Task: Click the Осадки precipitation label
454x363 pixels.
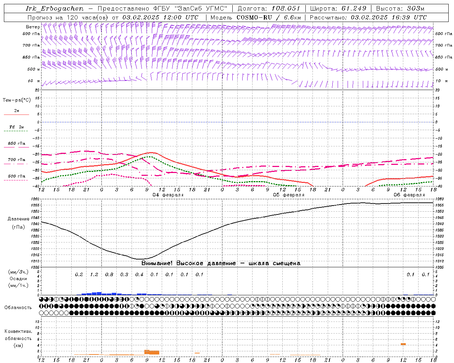Action: (x=18, y=279)
